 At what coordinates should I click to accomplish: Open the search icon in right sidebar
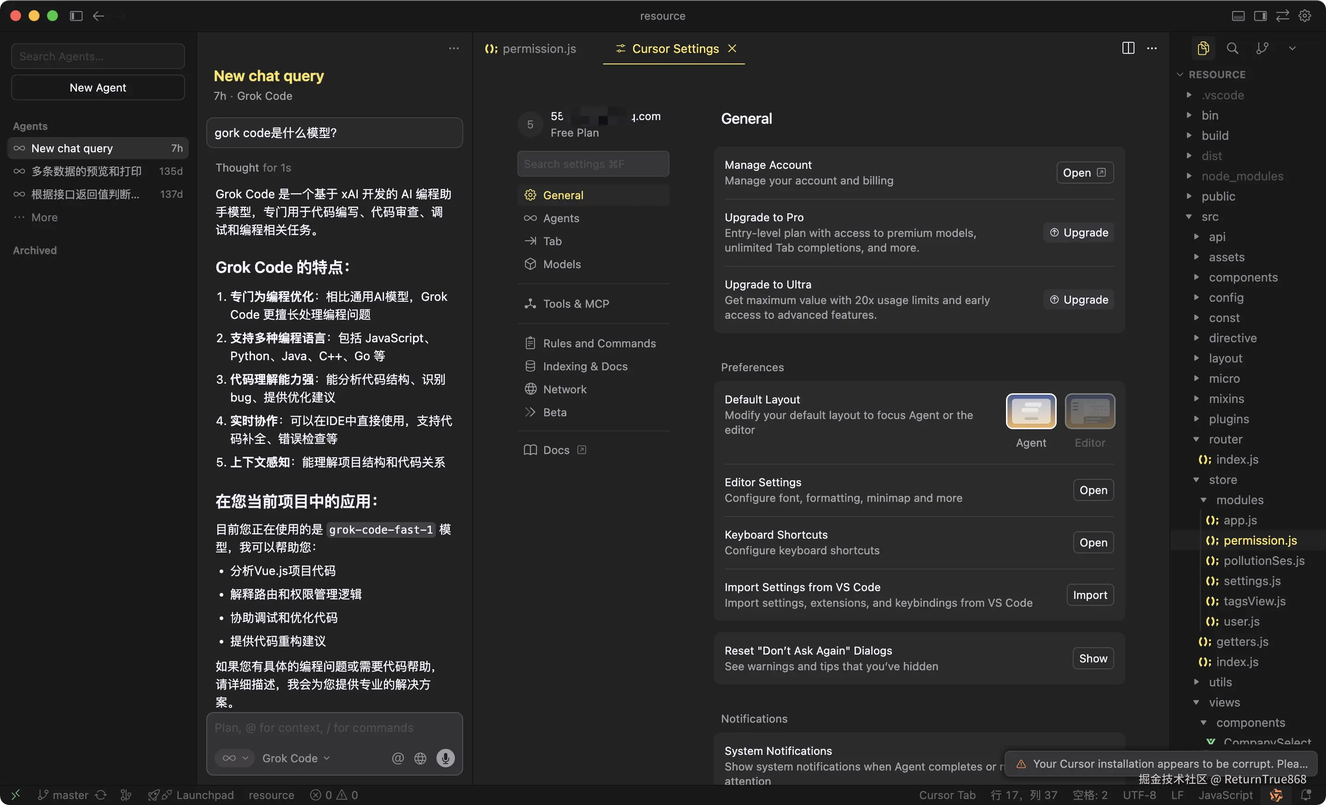(x=1232, y=48)
